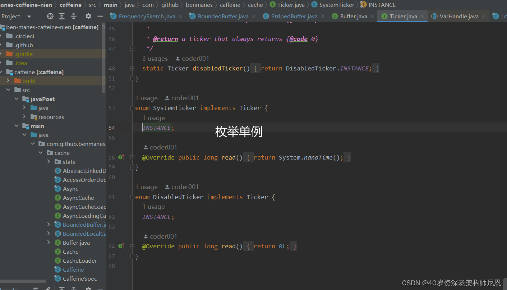Close the StripedBuffer.java tab
507x290 pixels.
point(323,16)
